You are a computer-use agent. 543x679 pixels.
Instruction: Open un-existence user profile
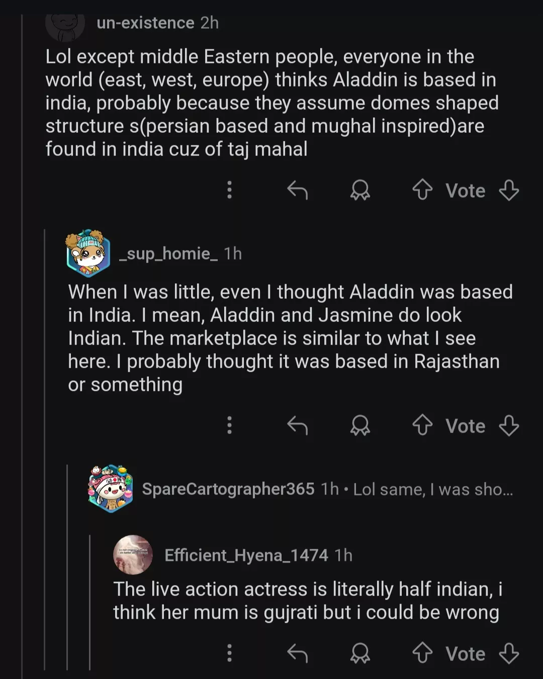tap(145, 23)
